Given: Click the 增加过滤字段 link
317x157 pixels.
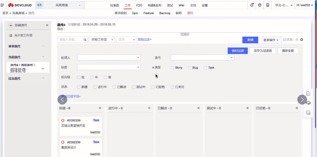Looking at the screenshot, I should 71,97.
